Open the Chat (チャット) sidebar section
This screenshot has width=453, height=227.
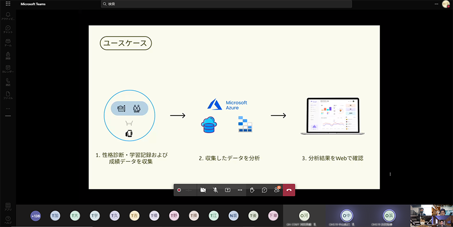8,30
